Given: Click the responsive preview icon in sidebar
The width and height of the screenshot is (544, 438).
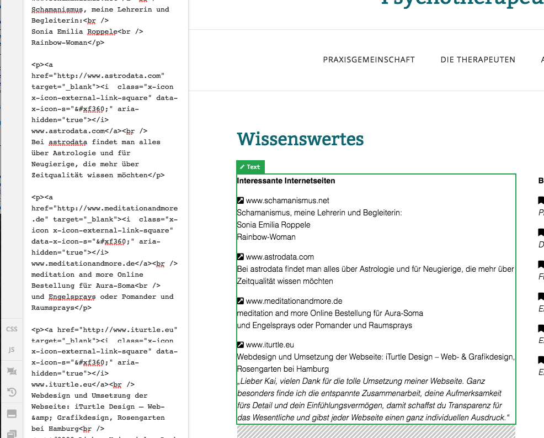Looking at the screenshot, I should pyautogui.click(x=12, y=371).
